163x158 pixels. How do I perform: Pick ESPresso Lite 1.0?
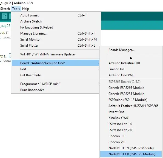click(x=131, y=124)
